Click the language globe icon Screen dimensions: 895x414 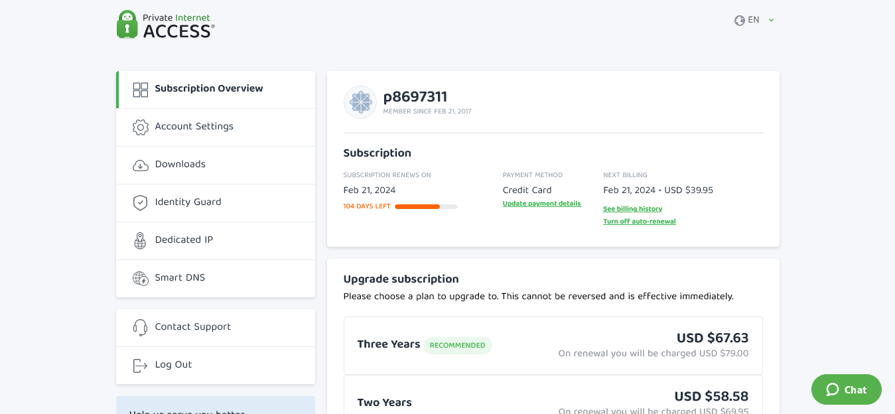739,21
